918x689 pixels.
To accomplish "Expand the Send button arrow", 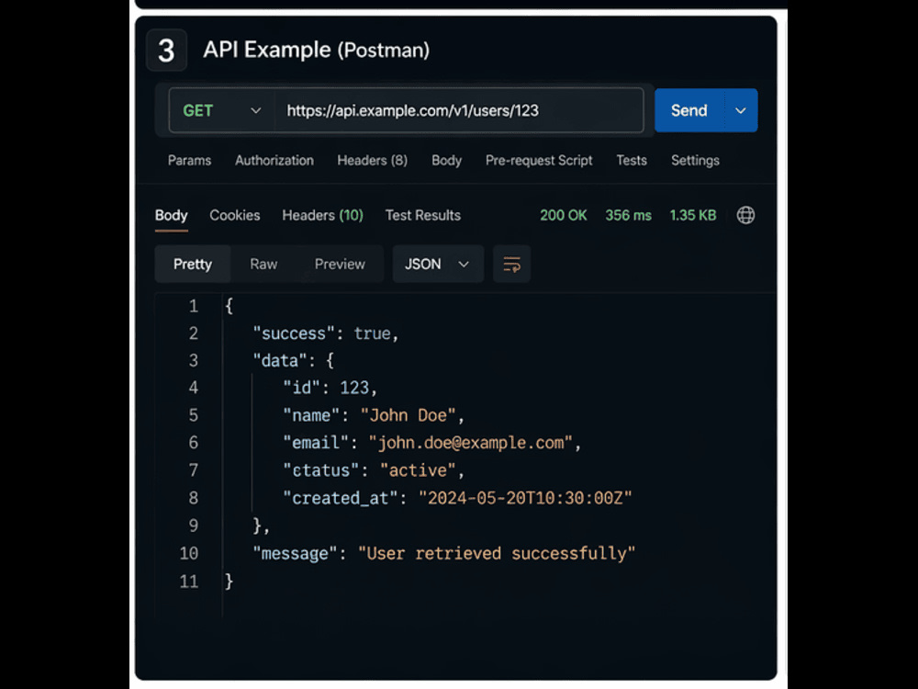I will point(741,110).
